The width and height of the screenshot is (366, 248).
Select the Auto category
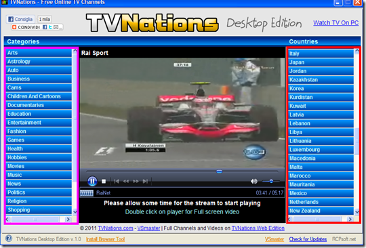coord(39,70)
